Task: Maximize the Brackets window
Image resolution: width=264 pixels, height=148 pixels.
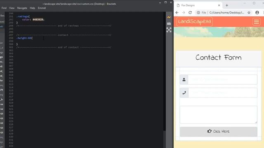Action: pos(165,2)
